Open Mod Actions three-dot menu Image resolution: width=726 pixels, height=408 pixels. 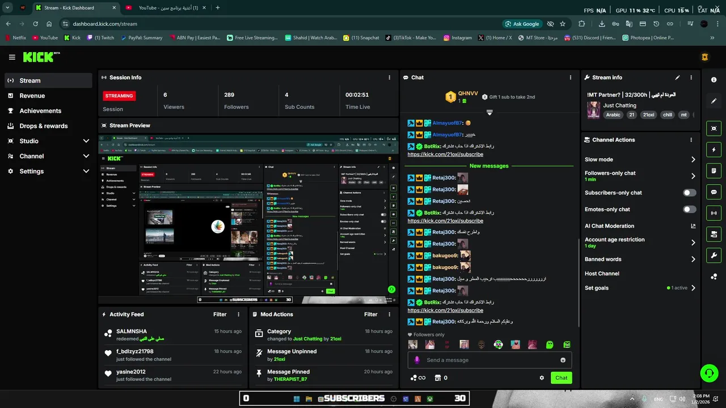[389, 314]
